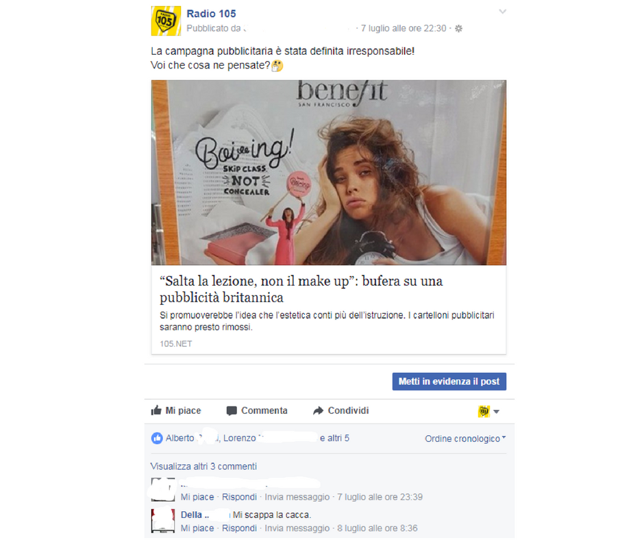The image size is (644, 540).
Task: Open the Salta la lezione article headline
Action: (x=301, y=289)
